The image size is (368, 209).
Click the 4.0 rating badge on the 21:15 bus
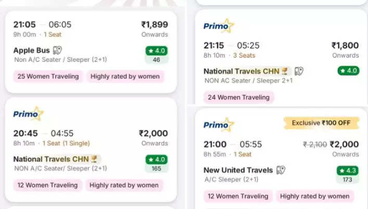pos(349,71)
